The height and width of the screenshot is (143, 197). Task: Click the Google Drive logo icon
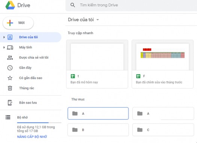10,5
